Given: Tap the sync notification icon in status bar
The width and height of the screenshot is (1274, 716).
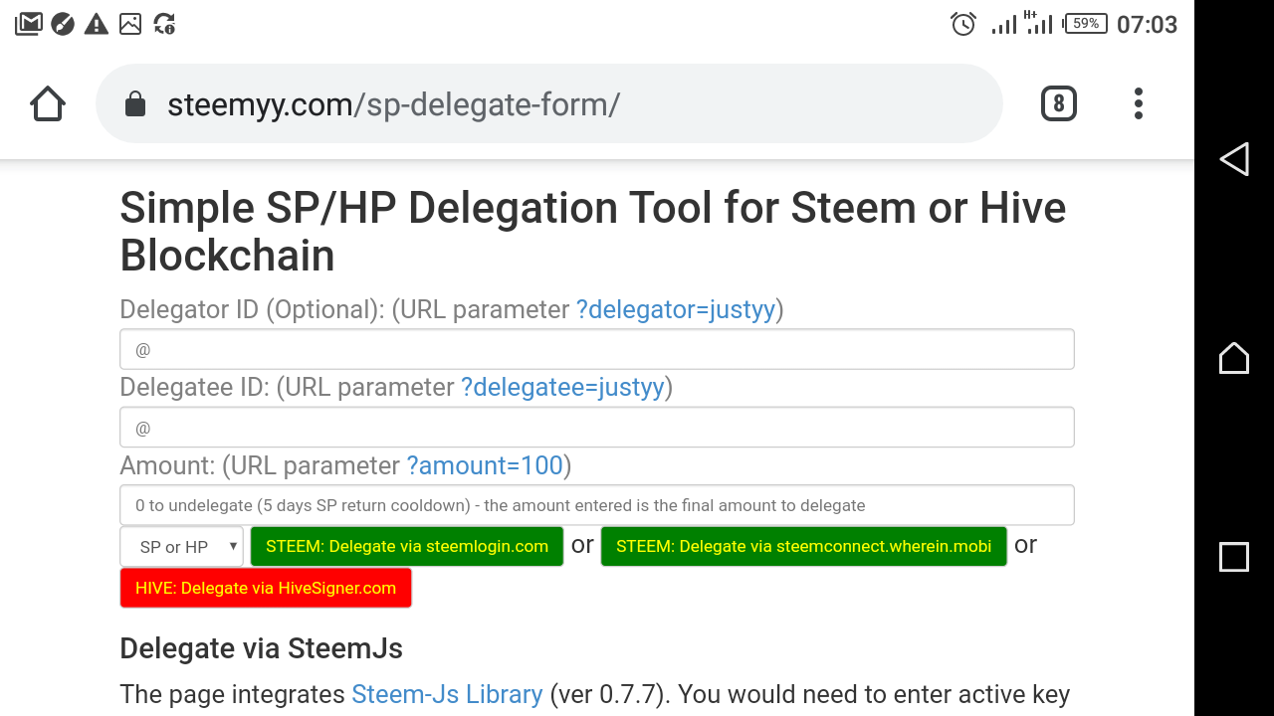Looking at the screenshot, I should (x=164, y=24).
